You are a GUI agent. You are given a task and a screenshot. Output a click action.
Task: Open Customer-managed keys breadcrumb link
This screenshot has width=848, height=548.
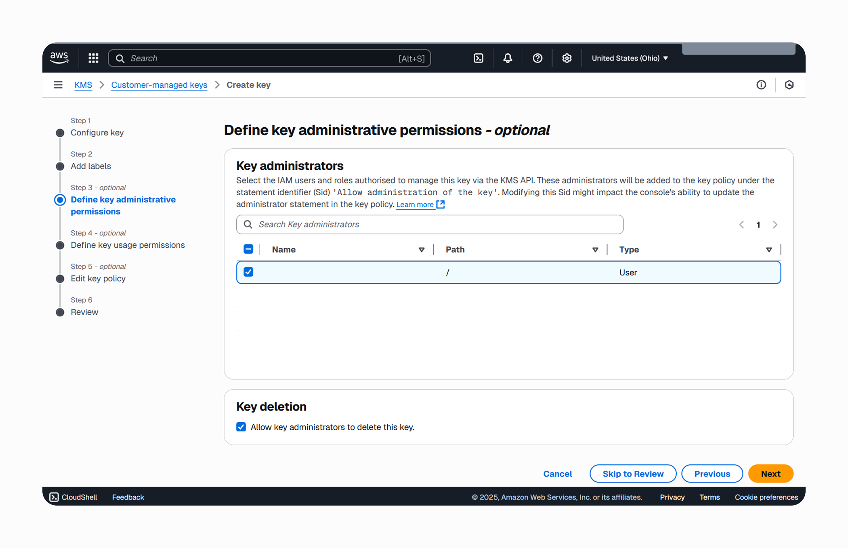[x=159, y=85]
